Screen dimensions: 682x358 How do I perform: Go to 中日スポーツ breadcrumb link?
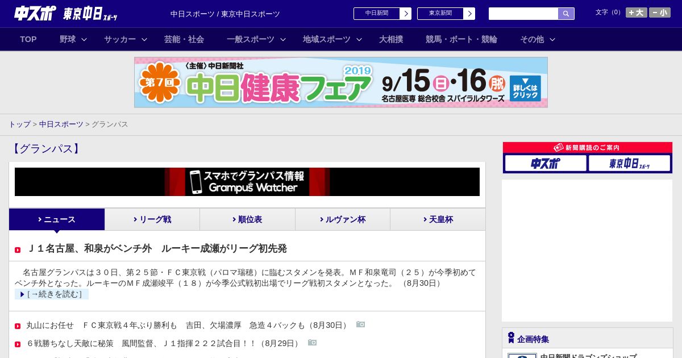(61, 124)
